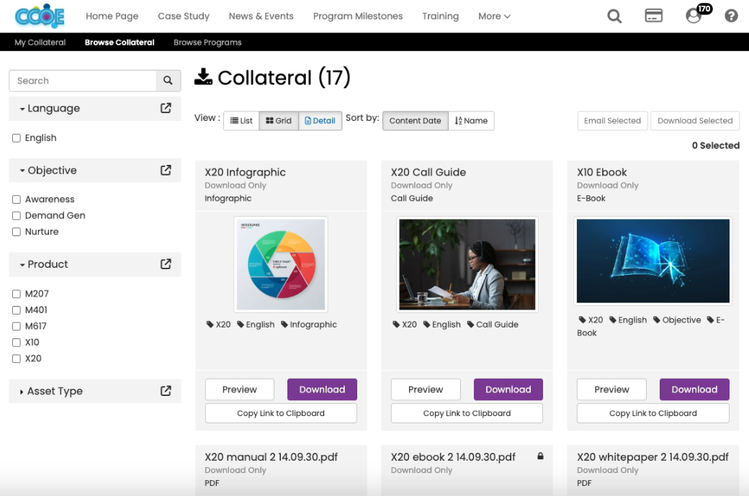Viewport: 749px width, 496px height.
Task: Open the profile icon showing 170 notifications
Action: (x=692, y=17)
